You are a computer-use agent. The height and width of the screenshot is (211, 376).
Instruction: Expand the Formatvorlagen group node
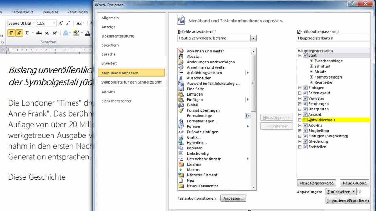[x=311, y=77]
